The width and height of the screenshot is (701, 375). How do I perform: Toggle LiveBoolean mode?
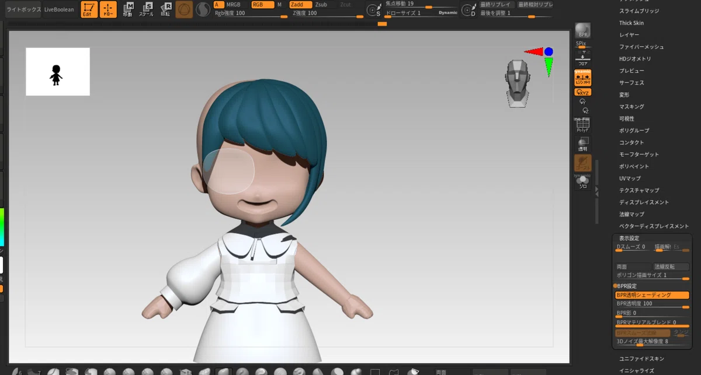(59, 9)
